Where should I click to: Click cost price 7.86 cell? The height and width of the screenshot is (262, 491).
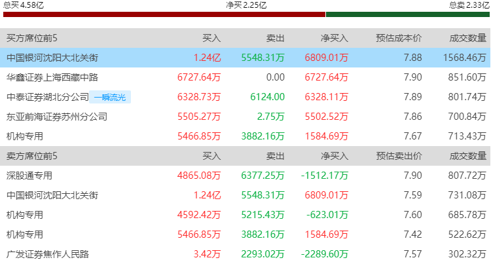point(412,117)
